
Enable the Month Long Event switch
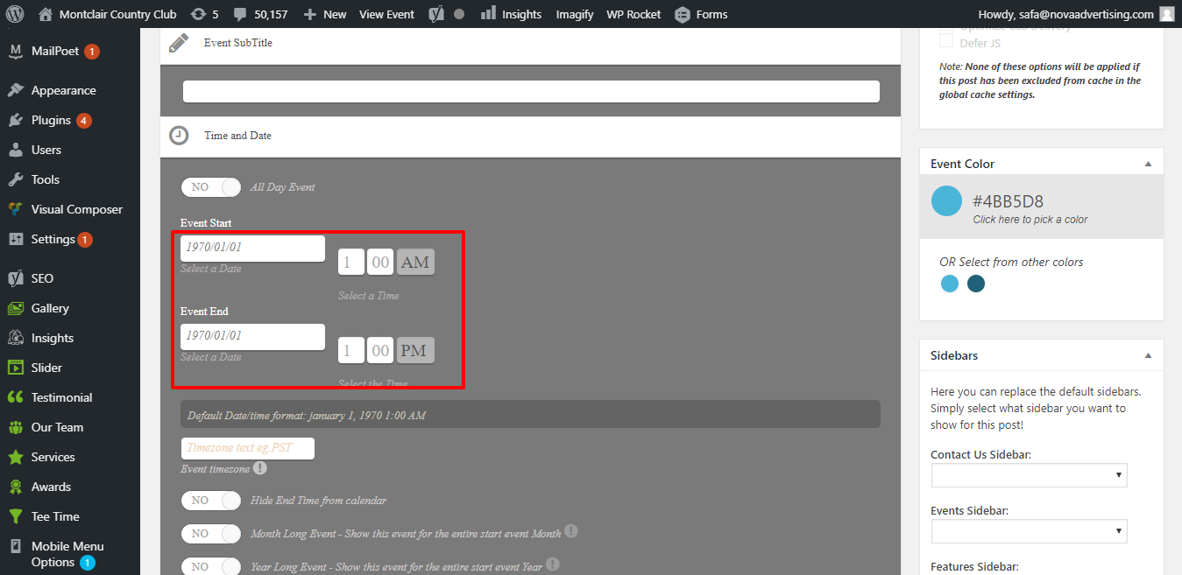(x=210, y=533)
